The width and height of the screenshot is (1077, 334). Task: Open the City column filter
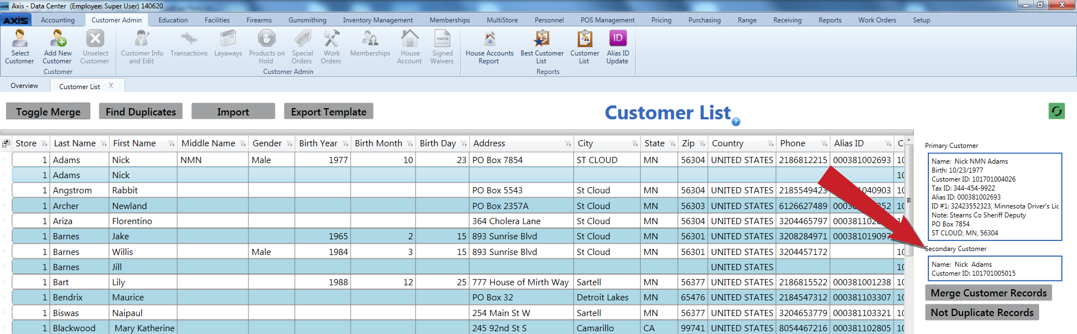(635, 144)
